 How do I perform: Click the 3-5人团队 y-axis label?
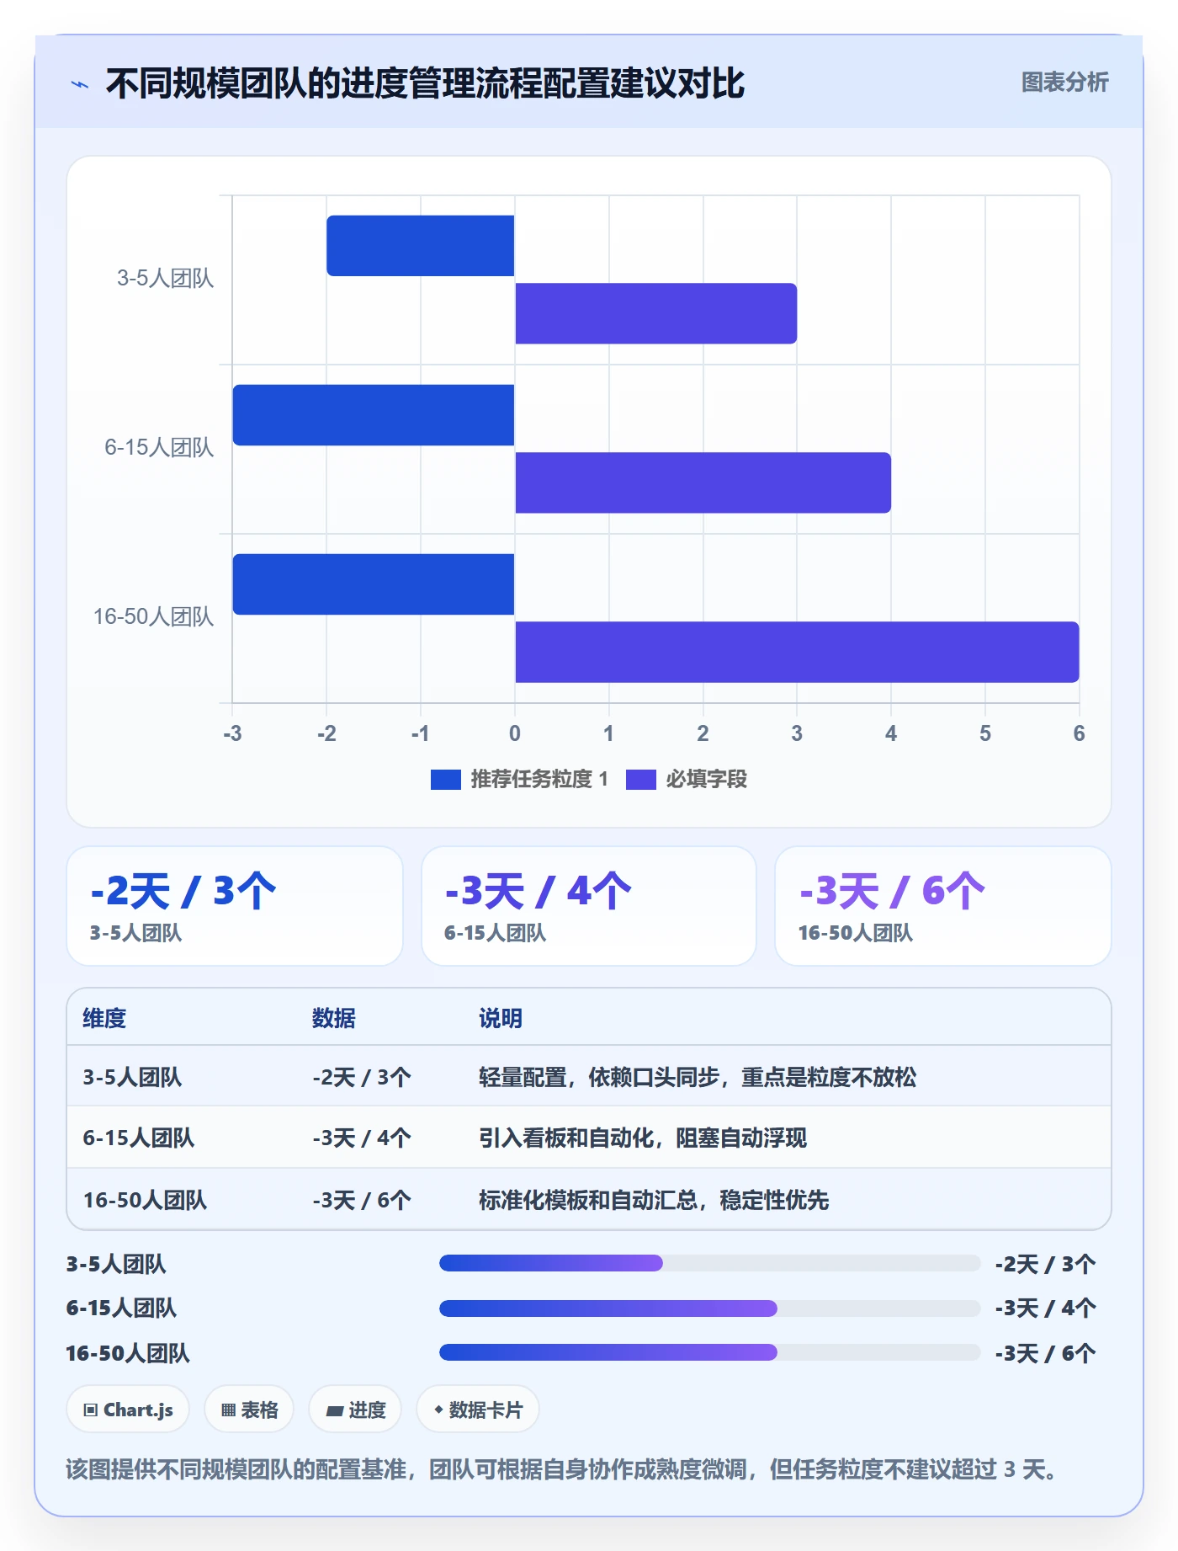[x=165, y=279]
